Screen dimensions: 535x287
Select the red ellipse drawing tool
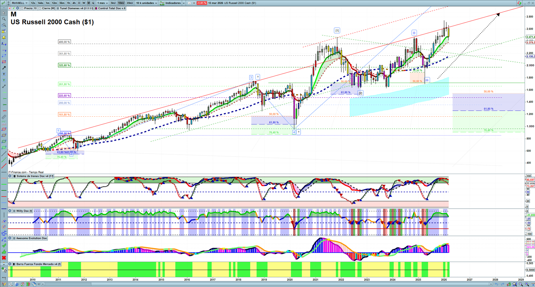pyautogui.click(x=4, y=129)
